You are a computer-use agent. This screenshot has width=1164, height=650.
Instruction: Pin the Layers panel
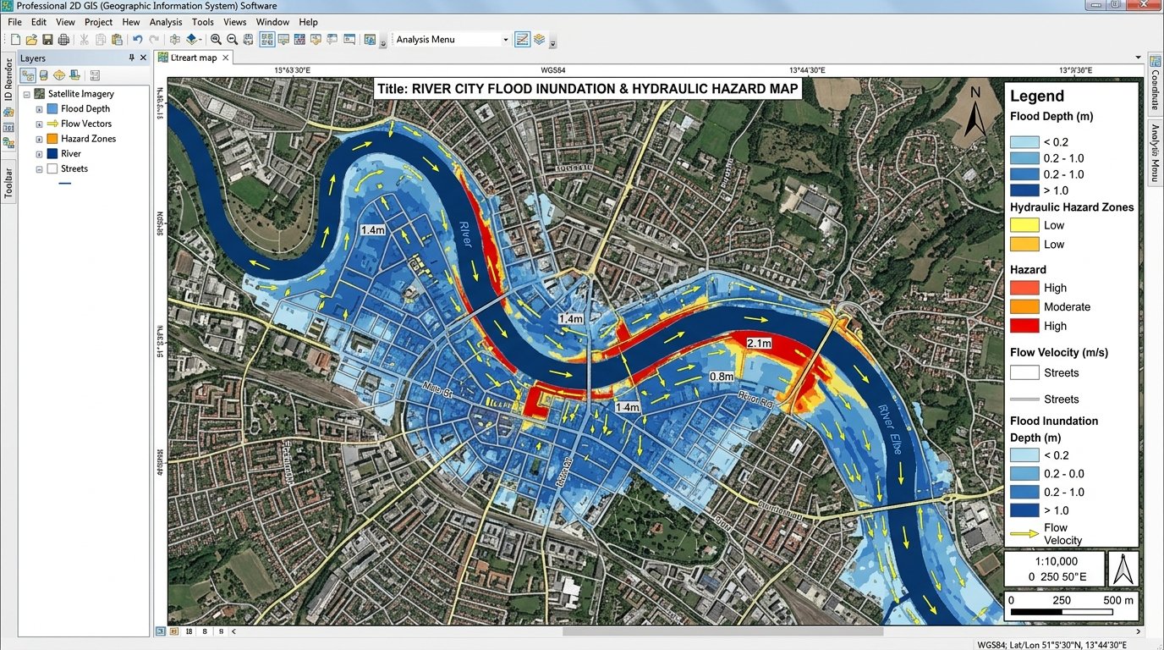coord(131,58)
